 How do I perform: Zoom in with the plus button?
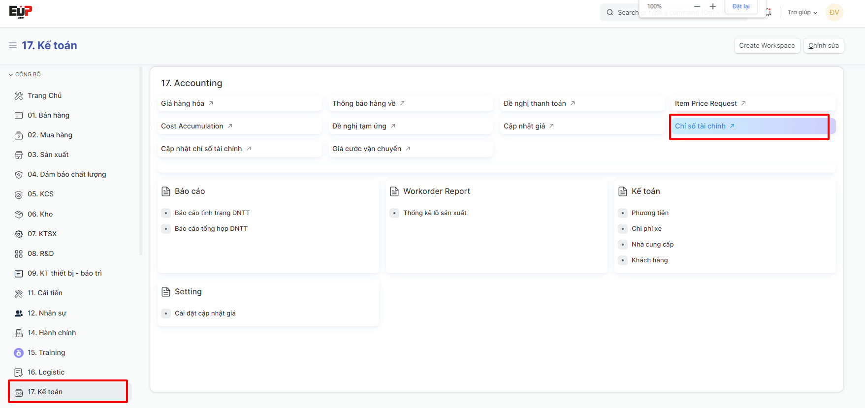click(x=712, y=6)
